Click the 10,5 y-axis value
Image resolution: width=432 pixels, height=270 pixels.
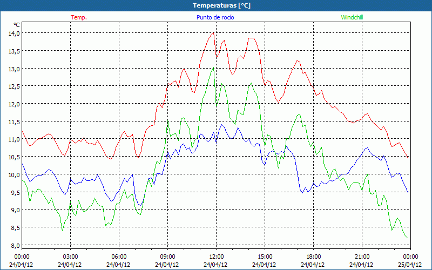coord(14,157)
